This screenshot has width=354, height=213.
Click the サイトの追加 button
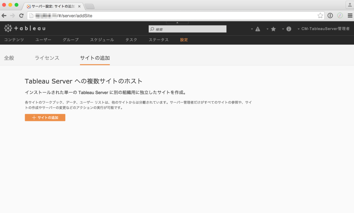tap(45, 117)
